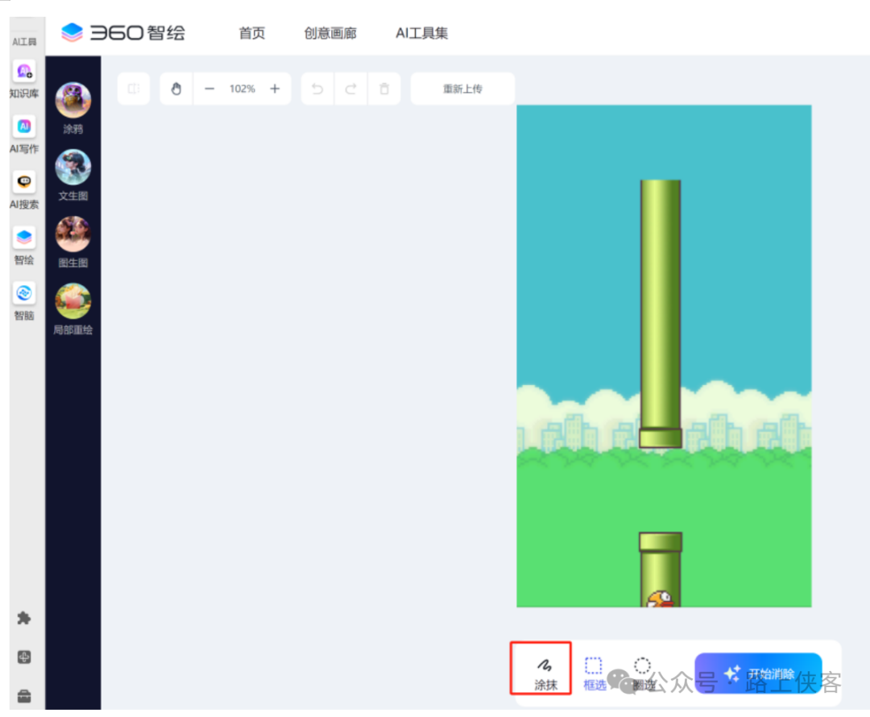Click the 开始消除 start erase button
This screenshot has width=870, height=717.
[x=758, y=673]
